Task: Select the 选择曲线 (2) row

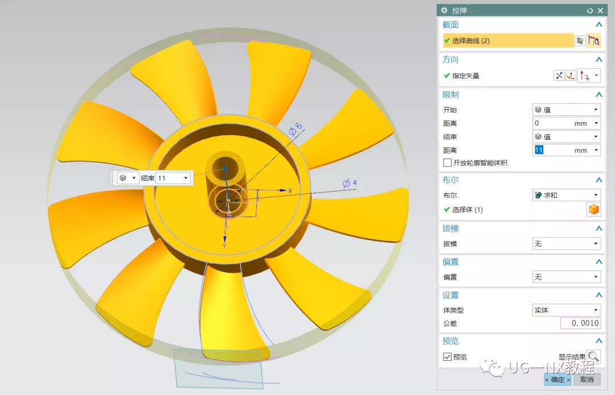Action: click(509, 41)
